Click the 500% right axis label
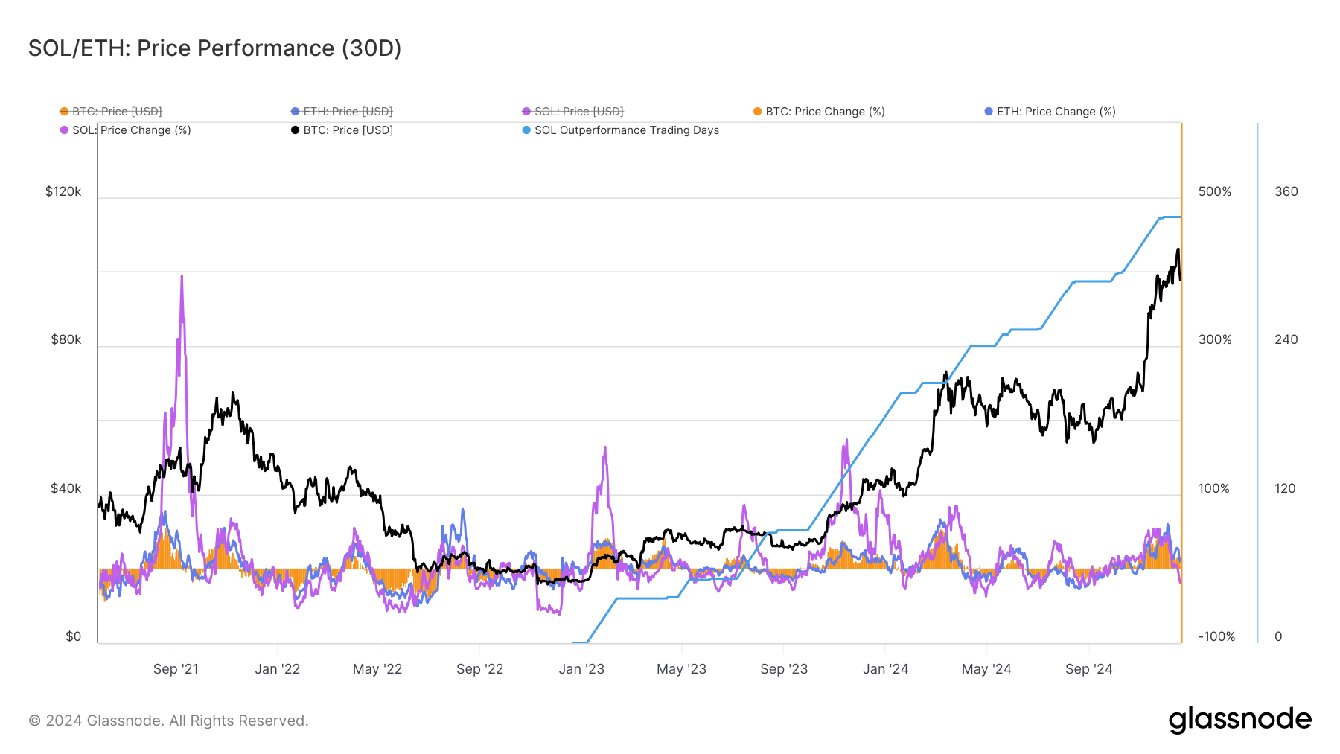This screenshot has width=1340, height=754. coord(1215,191)
